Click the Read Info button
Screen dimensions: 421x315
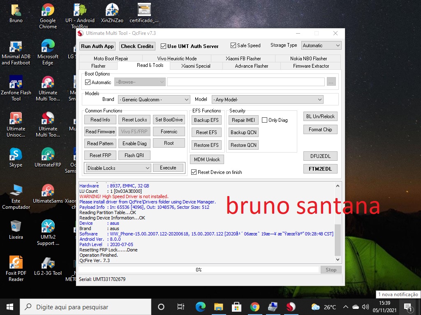tap(100, 120)
